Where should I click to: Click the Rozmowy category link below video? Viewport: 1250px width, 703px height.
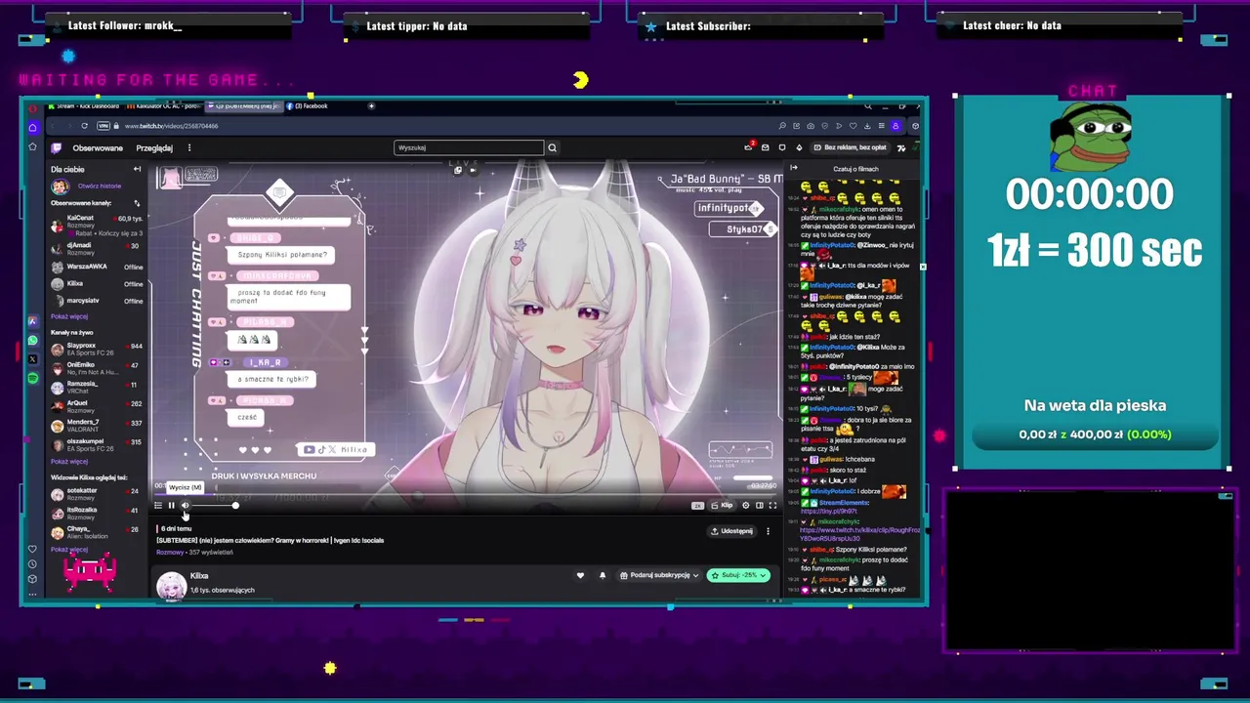coord(170,553)
